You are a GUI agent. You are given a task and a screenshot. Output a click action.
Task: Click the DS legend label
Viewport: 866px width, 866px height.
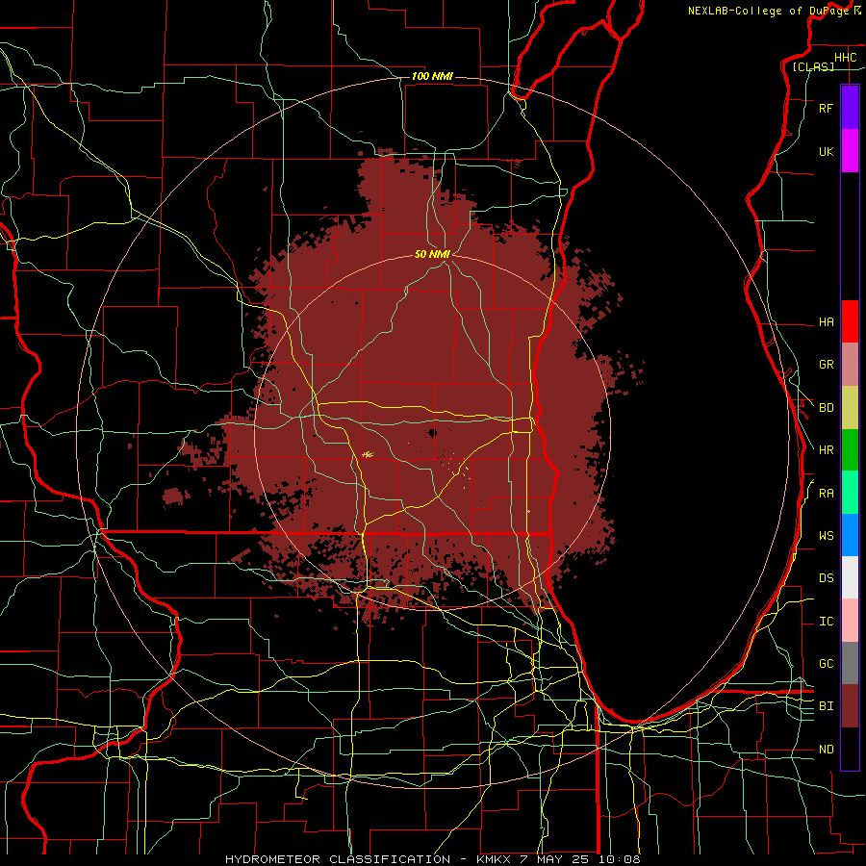(x=826, y=578)
